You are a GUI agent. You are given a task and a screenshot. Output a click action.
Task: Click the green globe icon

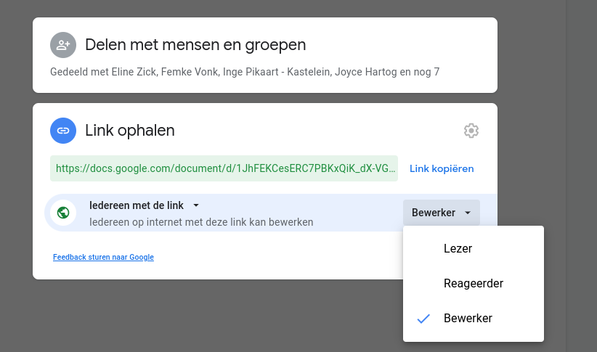(x=63, y=213)
